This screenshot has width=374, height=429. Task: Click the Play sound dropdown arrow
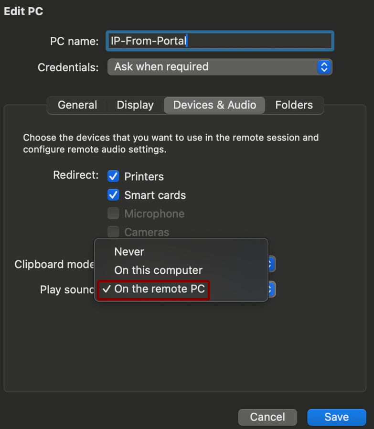click(x=271, y=290)
